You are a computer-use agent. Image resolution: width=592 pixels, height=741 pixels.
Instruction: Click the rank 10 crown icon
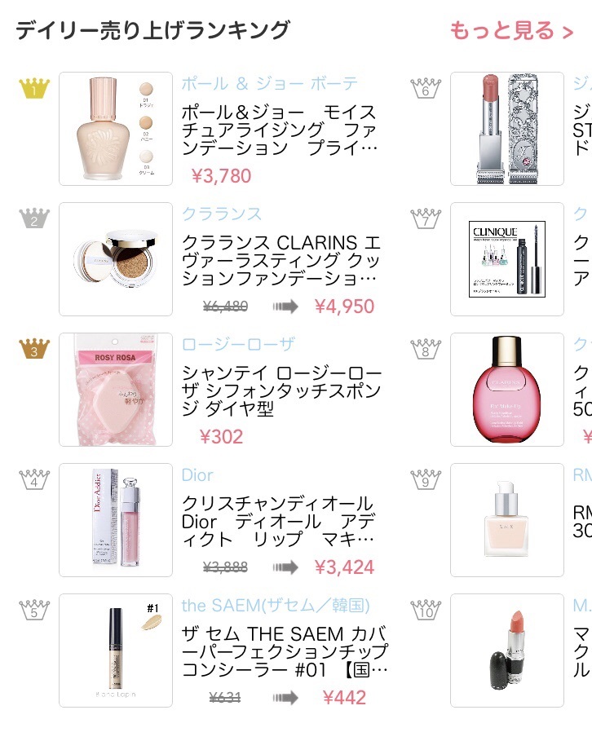[x=426, y=610]
